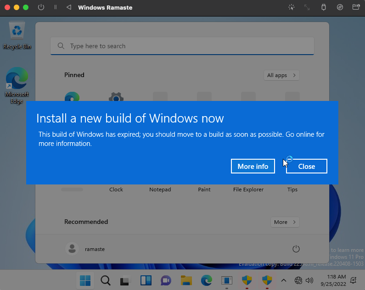Open clock and date 1:18 AM 9/25/2022
The image size is (365, 290).
point(333,280)
